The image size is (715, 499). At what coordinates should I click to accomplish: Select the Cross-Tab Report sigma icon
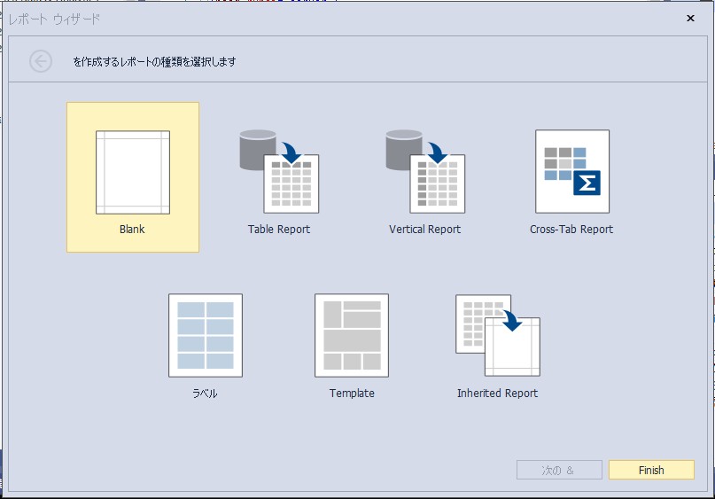tap(571, 172)
